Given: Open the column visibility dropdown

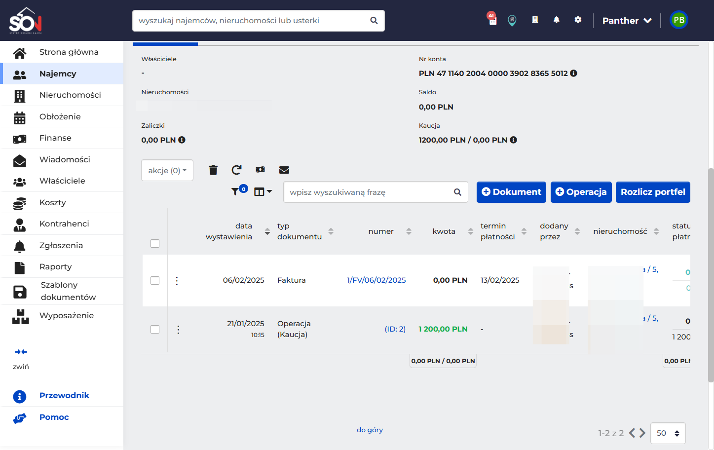Looking at the screenshot, I should point(263,192).
